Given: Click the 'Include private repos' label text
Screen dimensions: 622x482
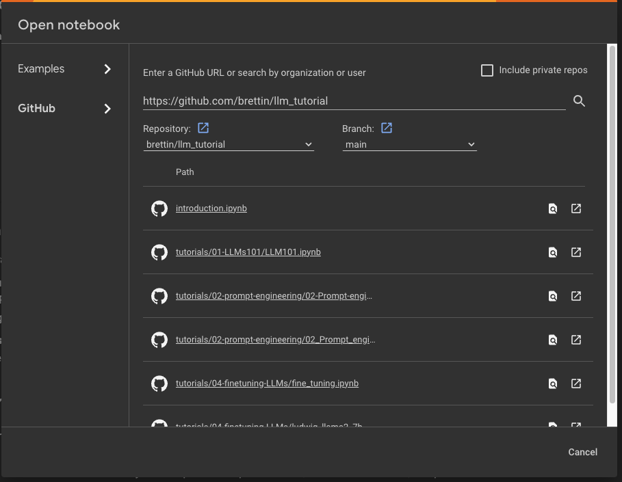Looking at the screenshot, I should (543, 70).
